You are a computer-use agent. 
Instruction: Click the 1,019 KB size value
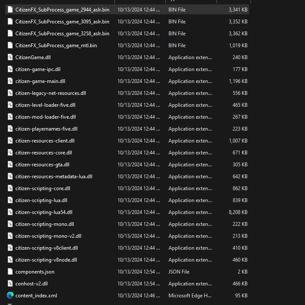coord(238,46)
